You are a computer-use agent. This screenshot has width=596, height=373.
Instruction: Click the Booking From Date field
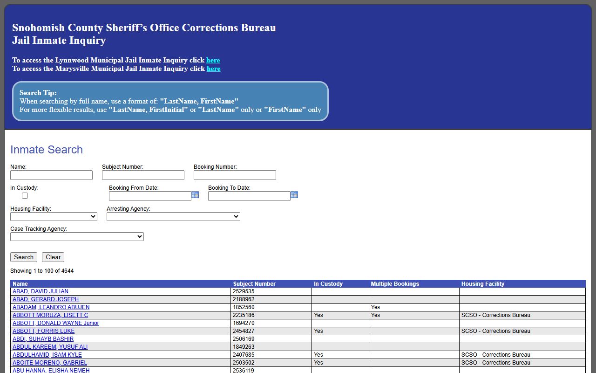[x=150, y=196]
